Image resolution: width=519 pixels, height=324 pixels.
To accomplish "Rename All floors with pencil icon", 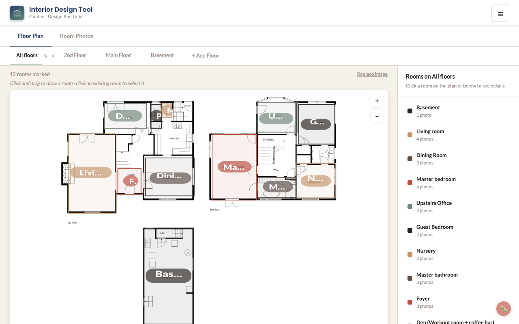I will (46, 56).
